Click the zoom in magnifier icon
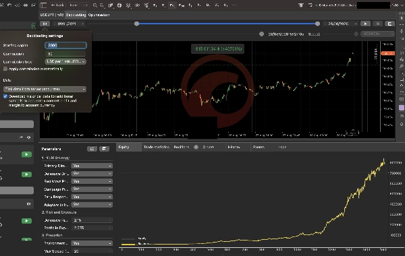The image size is (405, 256). point(94,5)
